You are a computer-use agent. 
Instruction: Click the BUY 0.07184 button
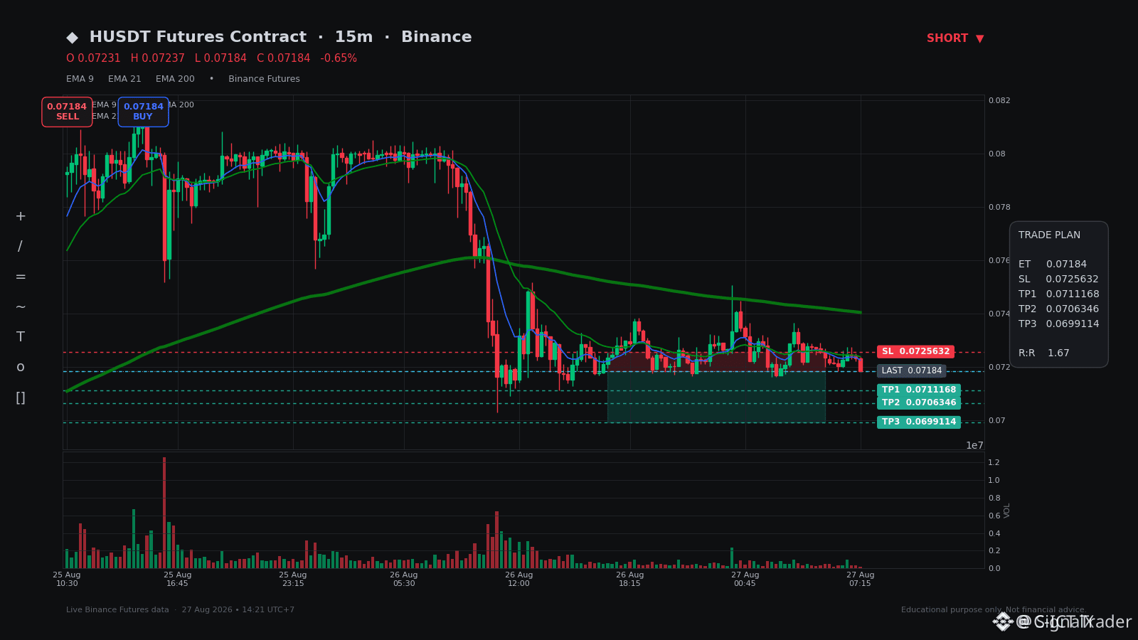[144, 112]
